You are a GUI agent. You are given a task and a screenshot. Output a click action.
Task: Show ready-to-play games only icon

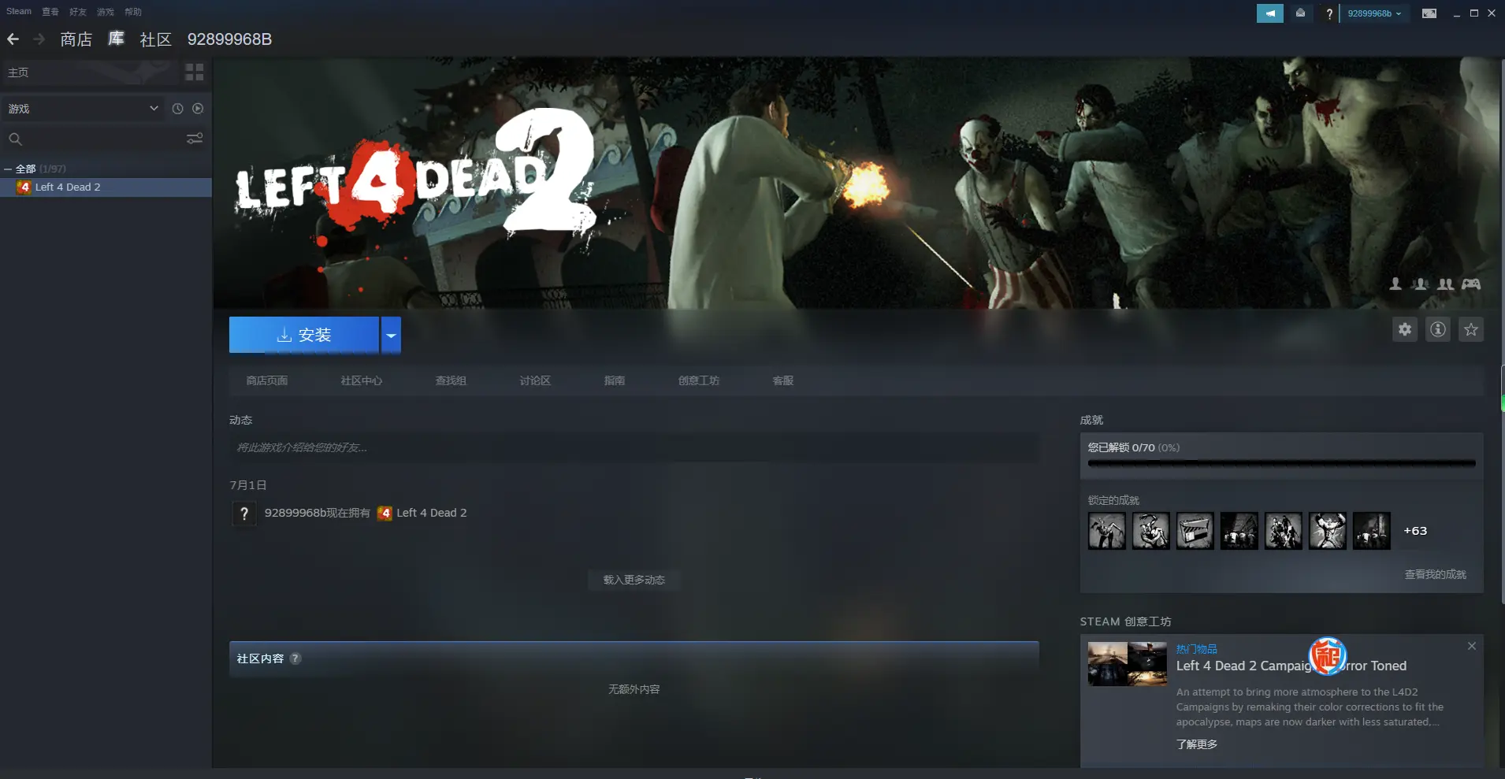pyautogui.click(x=198, y=109)
